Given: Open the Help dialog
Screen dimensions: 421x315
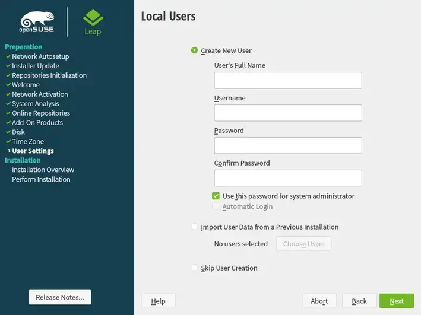Looking at the screenshot, I should [x=158, y=301].
